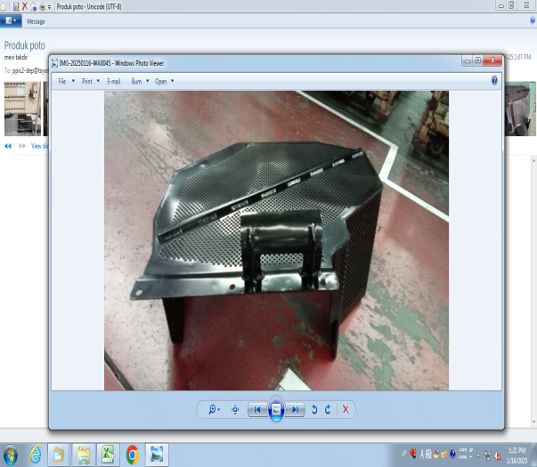
Task: Open Excel from the taskbar
Action: 108,455
